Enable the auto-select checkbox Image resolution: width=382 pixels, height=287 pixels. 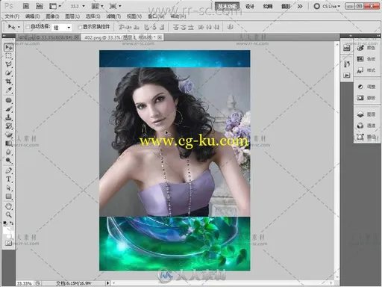coord(28,27)
